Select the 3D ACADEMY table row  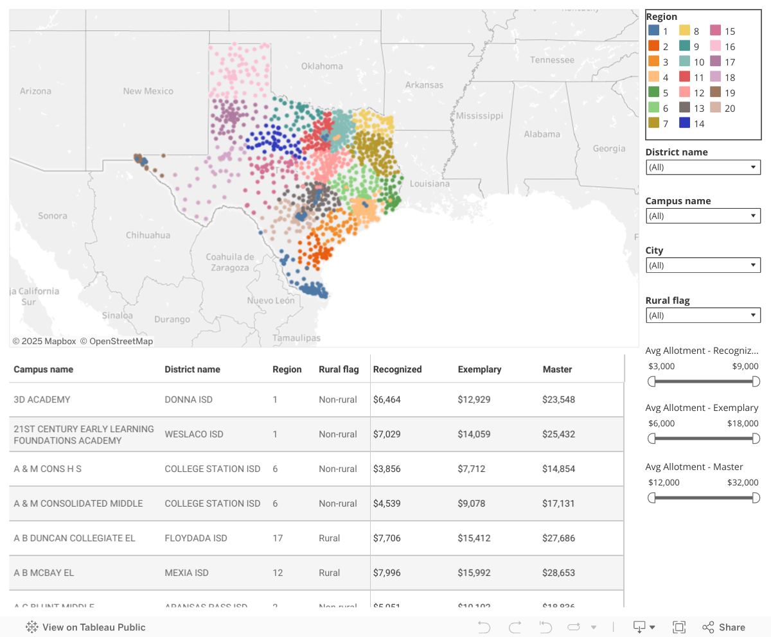[42, 399]
